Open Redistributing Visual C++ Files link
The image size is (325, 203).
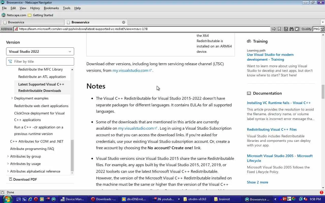tap(272, 129)
